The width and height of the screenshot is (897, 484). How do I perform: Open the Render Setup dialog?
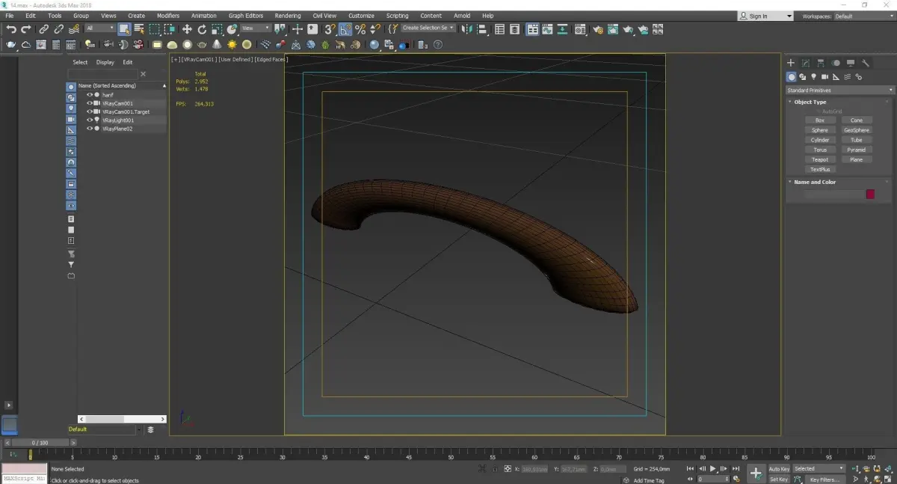tap(597, 29)
